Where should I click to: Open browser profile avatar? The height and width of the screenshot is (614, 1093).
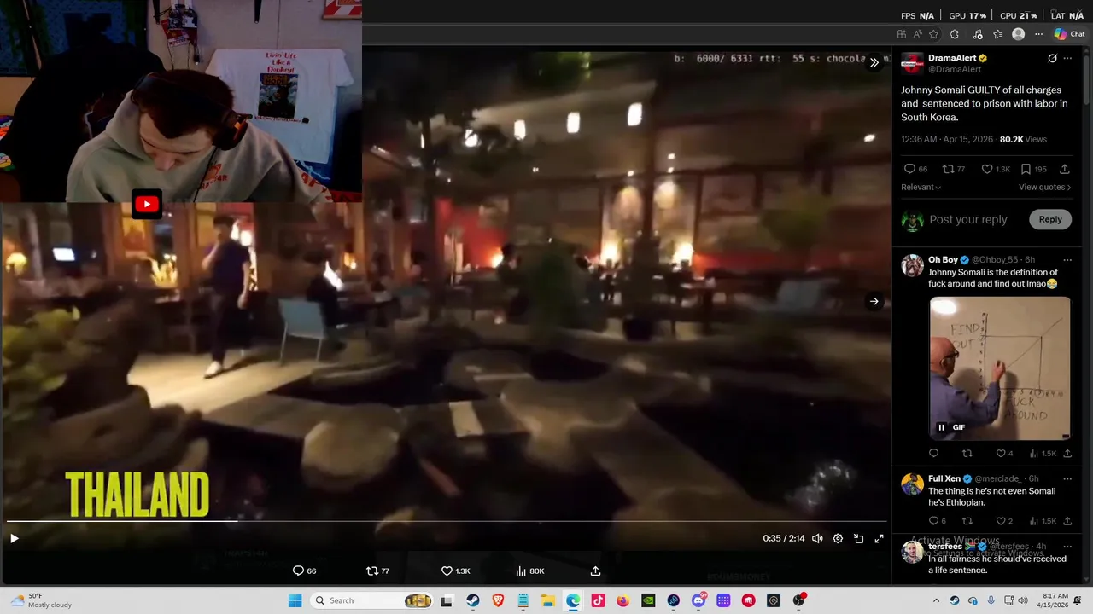pos(1018,34)
